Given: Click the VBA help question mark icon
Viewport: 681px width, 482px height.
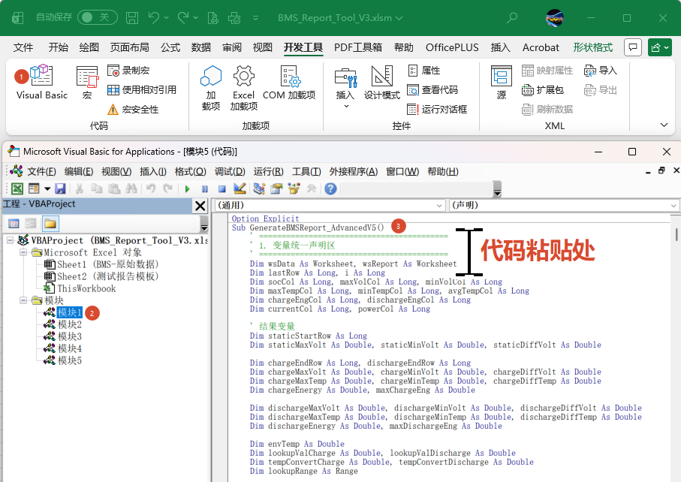Looking at the screenshot, I should [330, 188].
